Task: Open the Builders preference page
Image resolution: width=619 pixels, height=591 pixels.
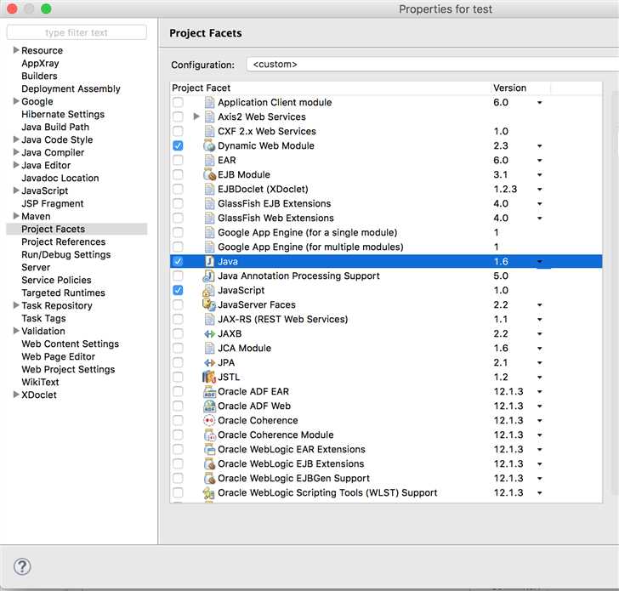Action: click(39, 77)
